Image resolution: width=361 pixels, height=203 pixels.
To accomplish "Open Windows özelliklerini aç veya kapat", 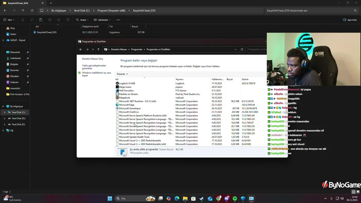I will pos(96,74).
